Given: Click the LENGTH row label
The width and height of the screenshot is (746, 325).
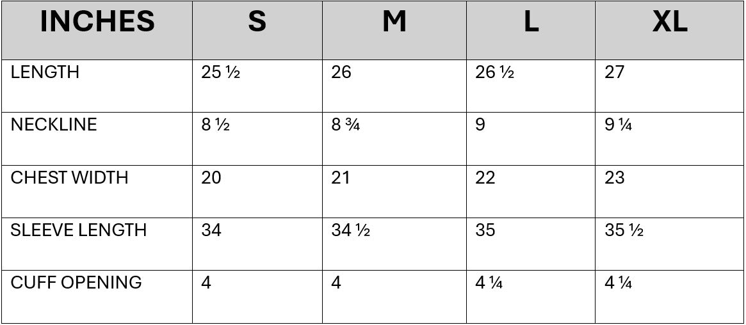Looking at the screenshot, I should pyautogui.click(x=45, y=72).
